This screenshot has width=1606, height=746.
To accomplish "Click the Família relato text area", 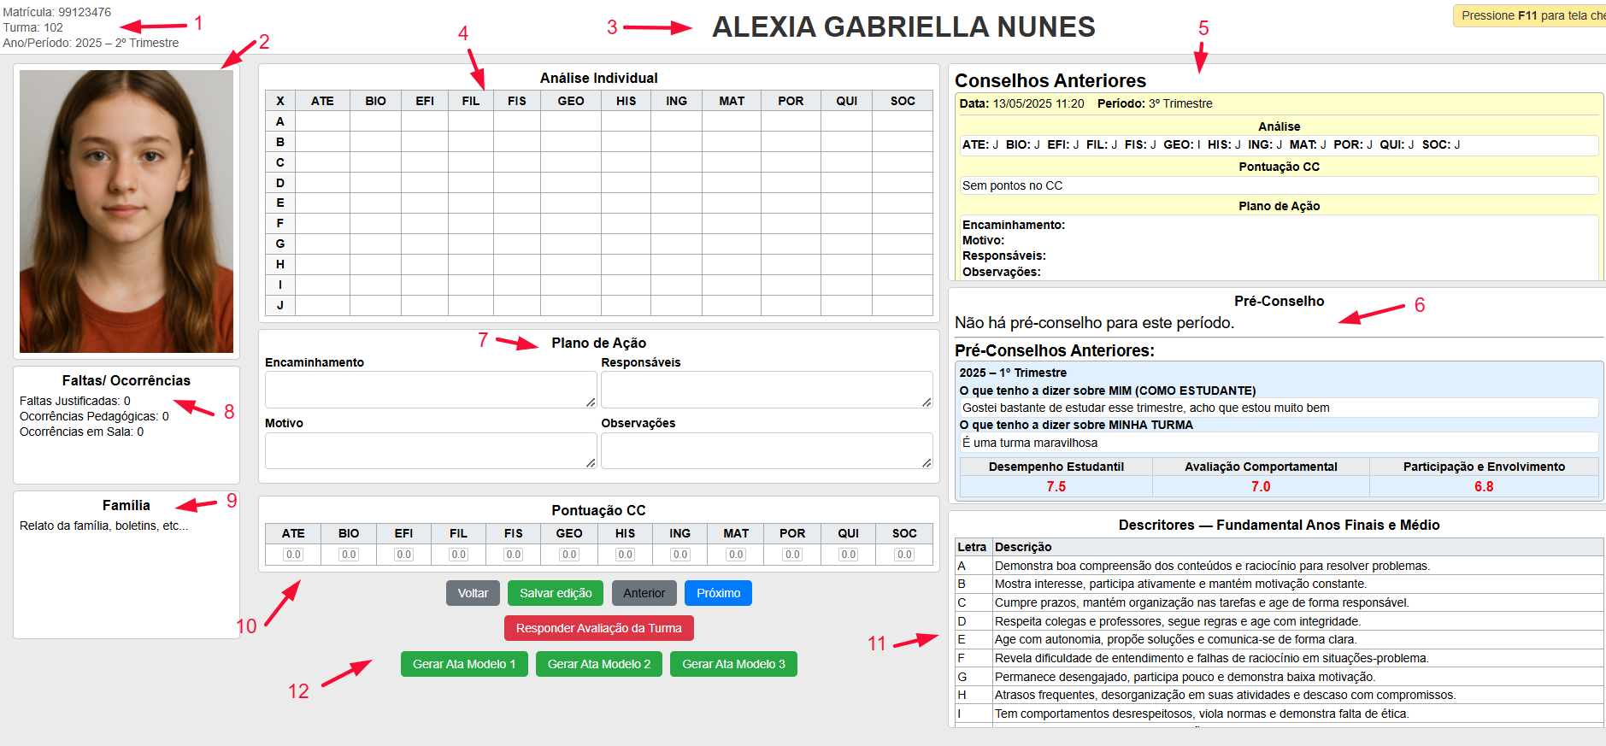I will pyautogui.click(x=126, y=573).
